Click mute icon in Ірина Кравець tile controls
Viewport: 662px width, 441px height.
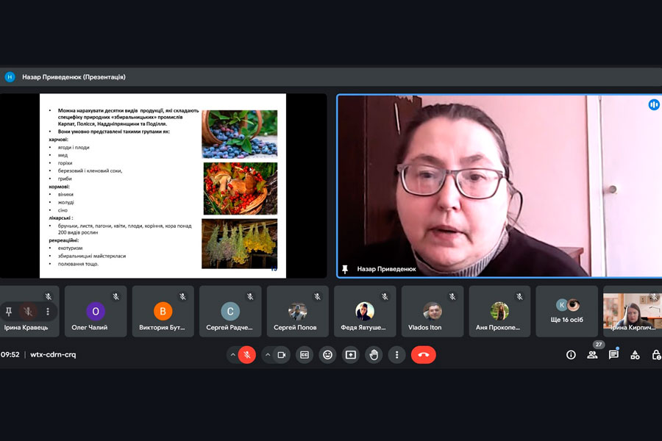pyautogui.click(x=28, y=312)
